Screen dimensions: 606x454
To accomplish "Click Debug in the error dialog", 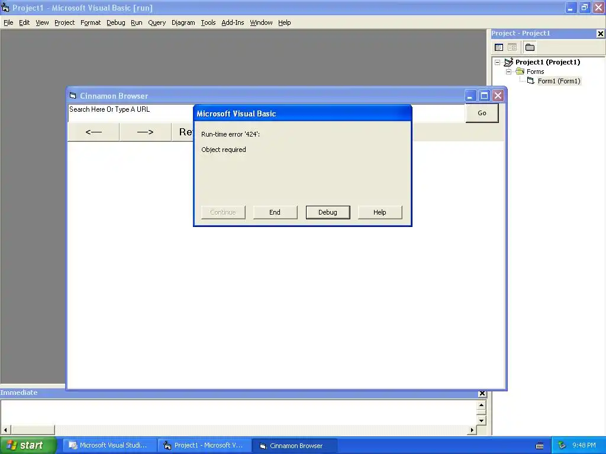I will point(328,212).
